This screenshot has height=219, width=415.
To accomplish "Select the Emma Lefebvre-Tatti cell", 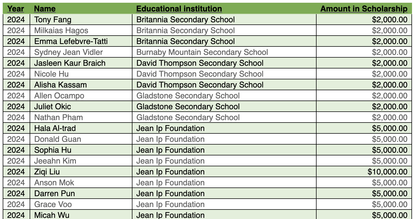I will tap(71, 41).
